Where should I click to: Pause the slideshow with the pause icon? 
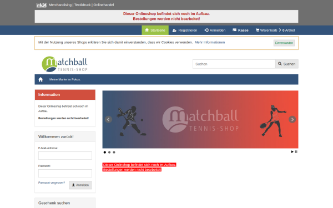tap(296, 152)
